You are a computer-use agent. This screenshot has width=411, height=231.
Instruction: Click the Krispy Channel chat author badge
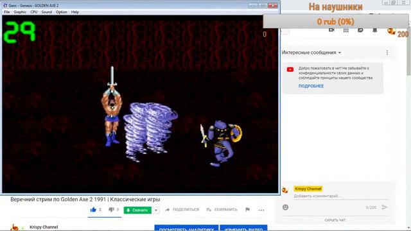point(308,189)
